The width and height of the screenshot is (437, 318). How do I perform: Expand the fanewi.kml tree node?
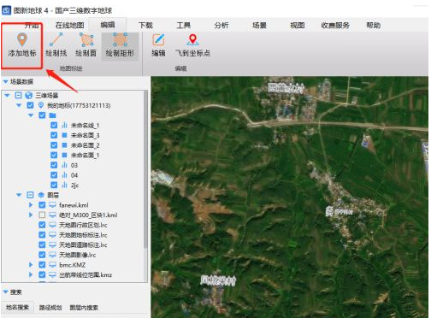(x=31, y=205)
